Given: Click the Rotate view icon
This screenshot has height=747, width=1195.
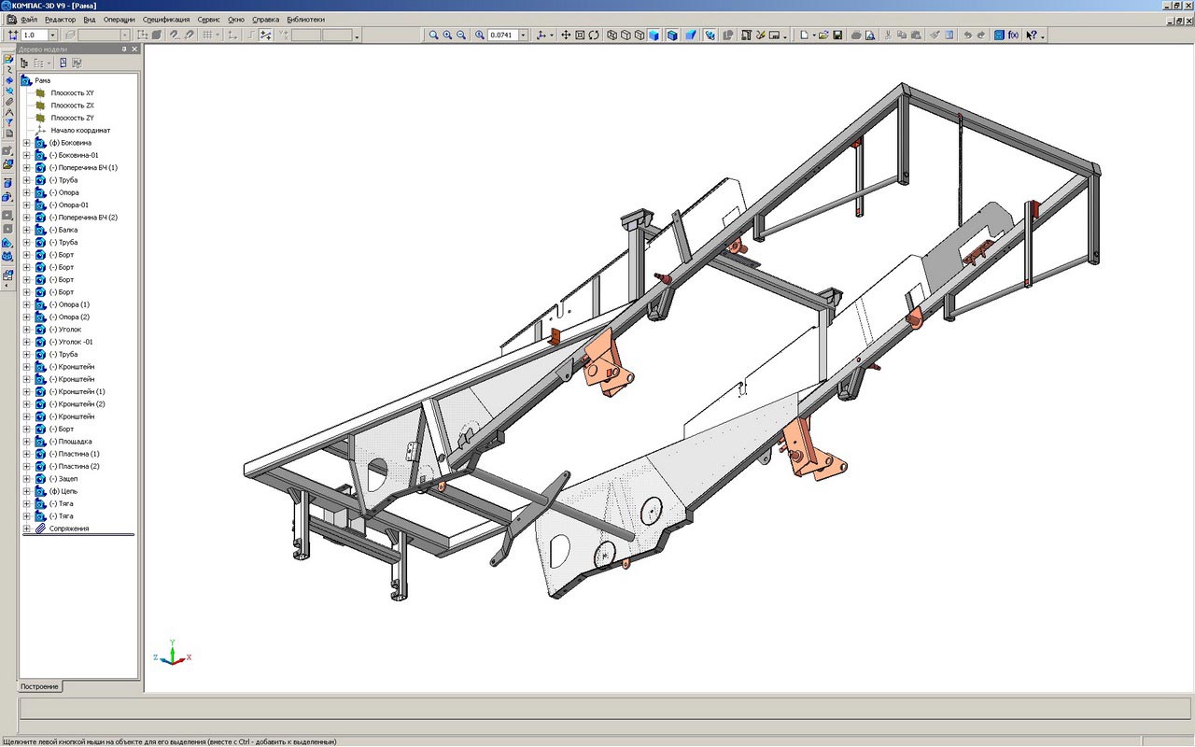Looking at the screenshot, I should coord(593,35).
